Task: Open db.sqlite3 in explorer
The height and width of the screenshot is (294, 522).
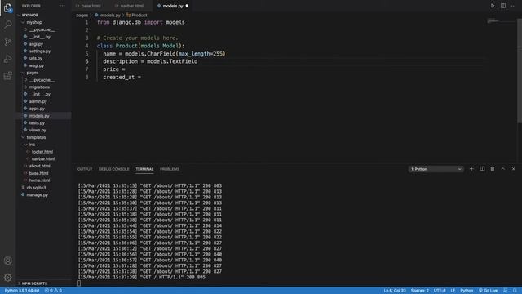Action: tap(36, 188)
